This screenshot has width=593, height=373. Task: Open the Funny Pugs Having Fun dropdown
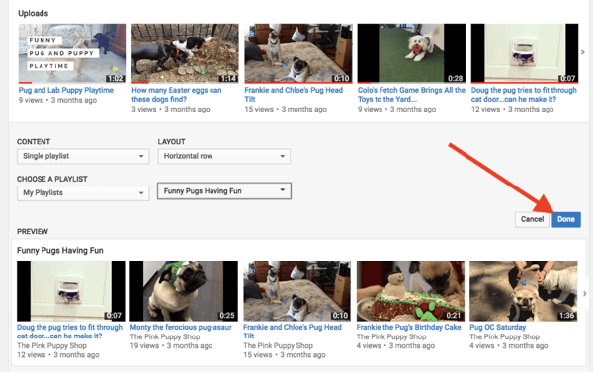(x=224, y=191)
